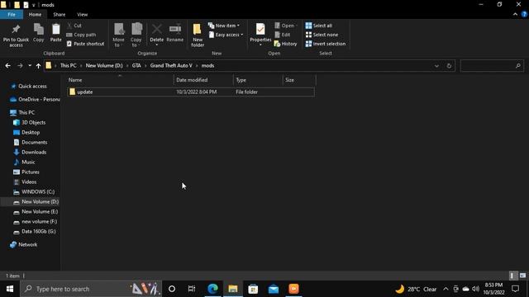Screen dimensions: 529x297
Task: Open address bar history dropdown
Action: (436, 66)
